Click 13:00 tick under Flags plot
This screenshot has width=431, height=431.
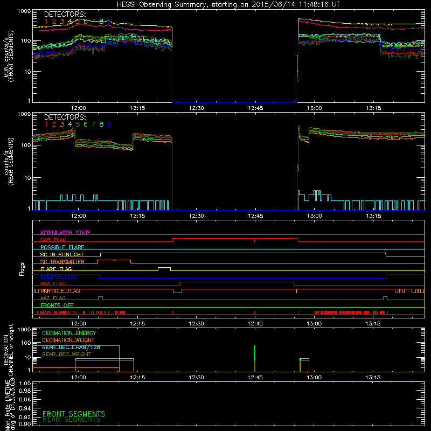[x=314, y=324]
